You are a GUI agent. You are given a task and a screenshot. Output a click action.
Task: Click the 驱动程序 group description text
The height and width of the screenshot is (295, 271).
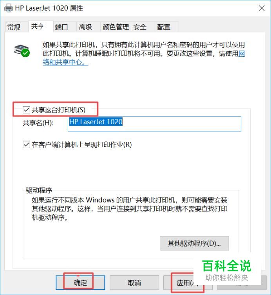129,209
